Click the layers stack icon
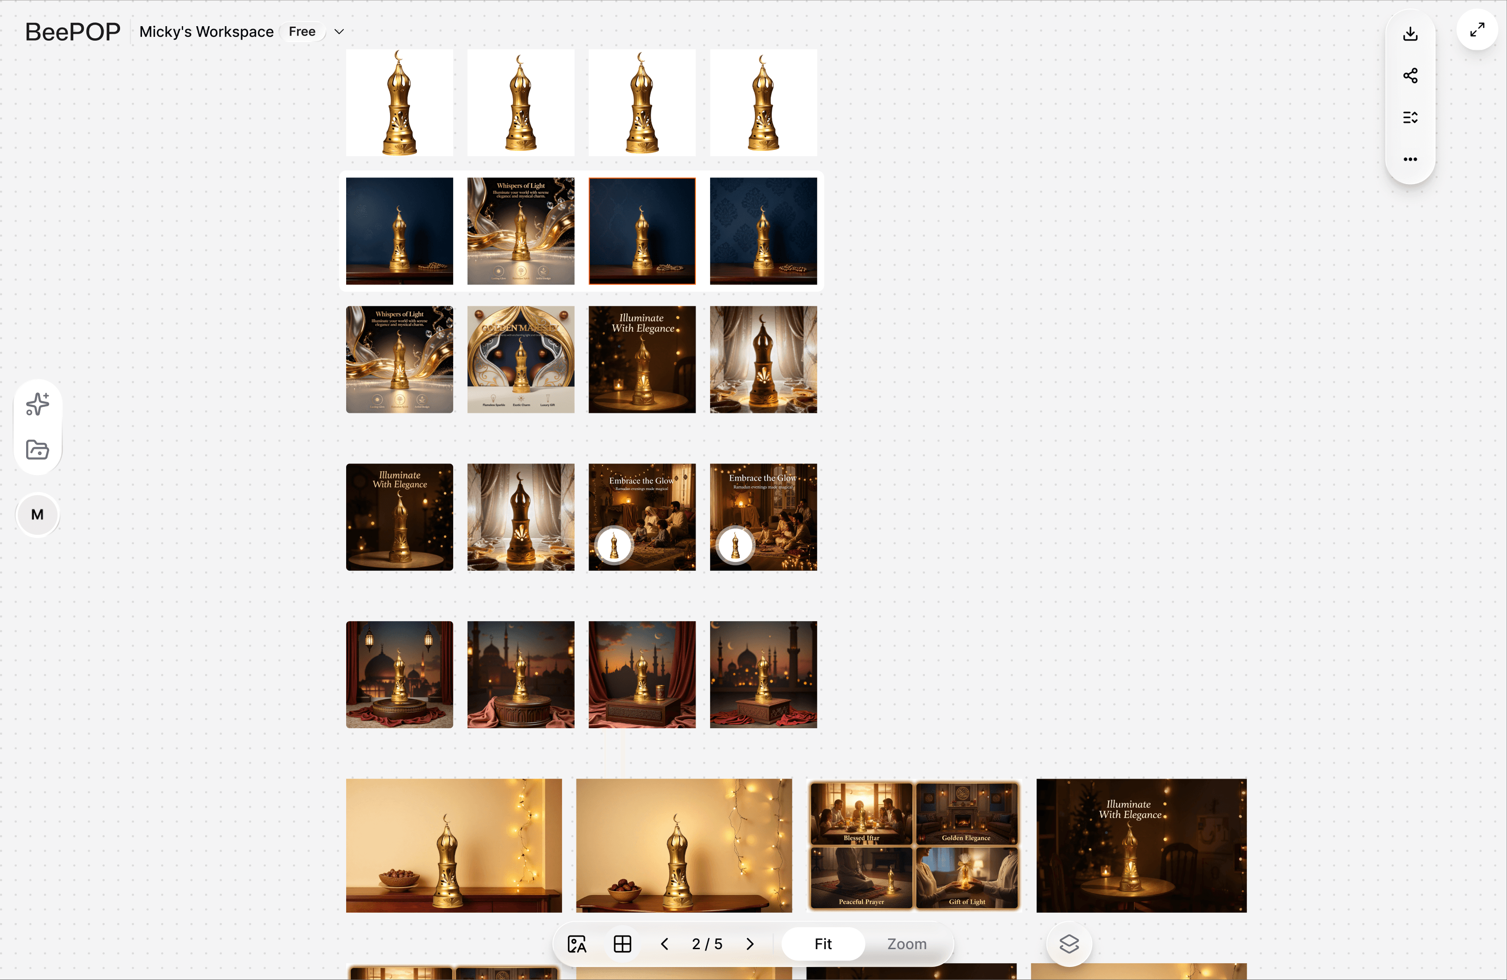The image size is (1507, 980). coord(1069,944)
